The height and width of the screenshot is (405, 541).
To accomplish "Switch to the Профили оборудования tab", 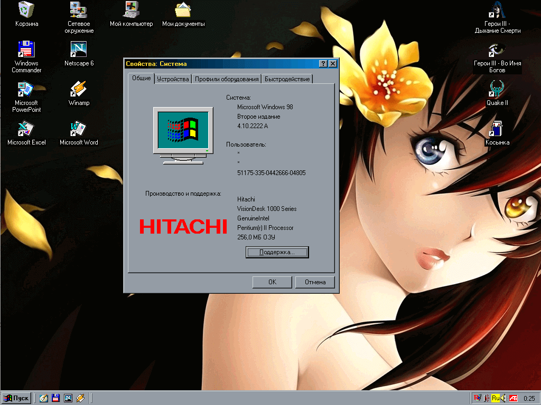I will (226, 79).
